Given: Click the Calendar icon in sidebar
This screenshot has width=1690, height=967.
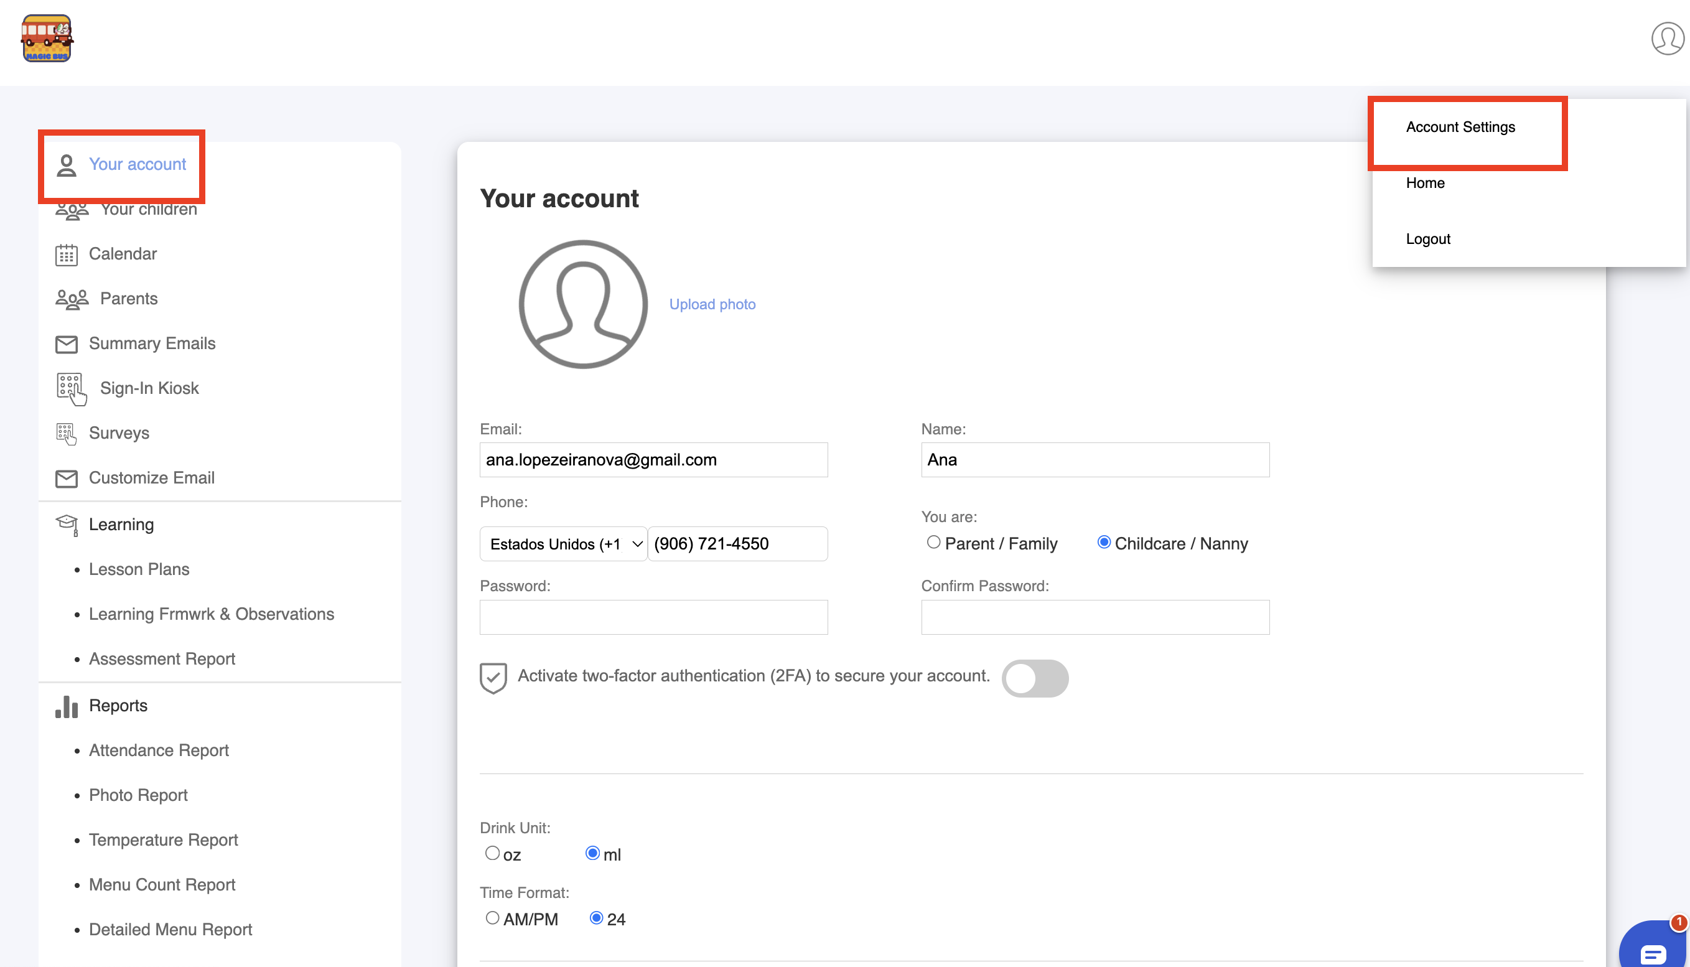Looking at the screenshot, I should 67,255.
